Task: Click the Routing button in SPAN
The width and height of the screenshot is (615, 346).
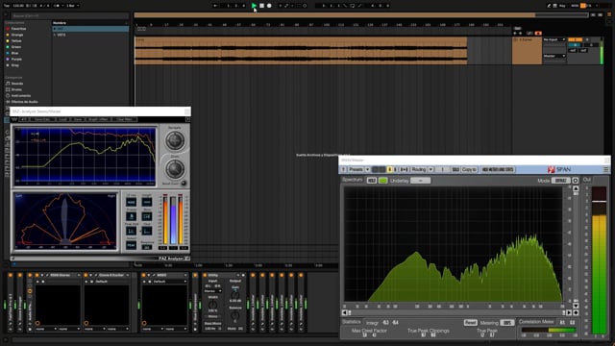Action: 419,169
